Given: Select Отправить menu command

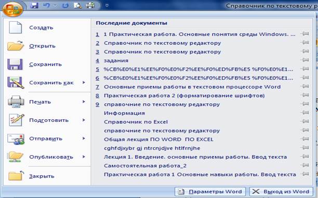Looking at the screenshot, I should coord(46,139).
